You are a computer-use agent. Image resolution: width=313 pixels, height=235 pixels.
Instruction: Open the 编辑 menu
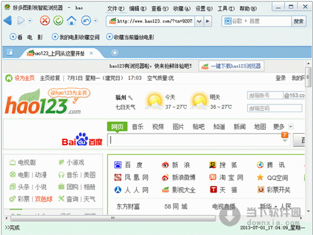click(138, 8)
